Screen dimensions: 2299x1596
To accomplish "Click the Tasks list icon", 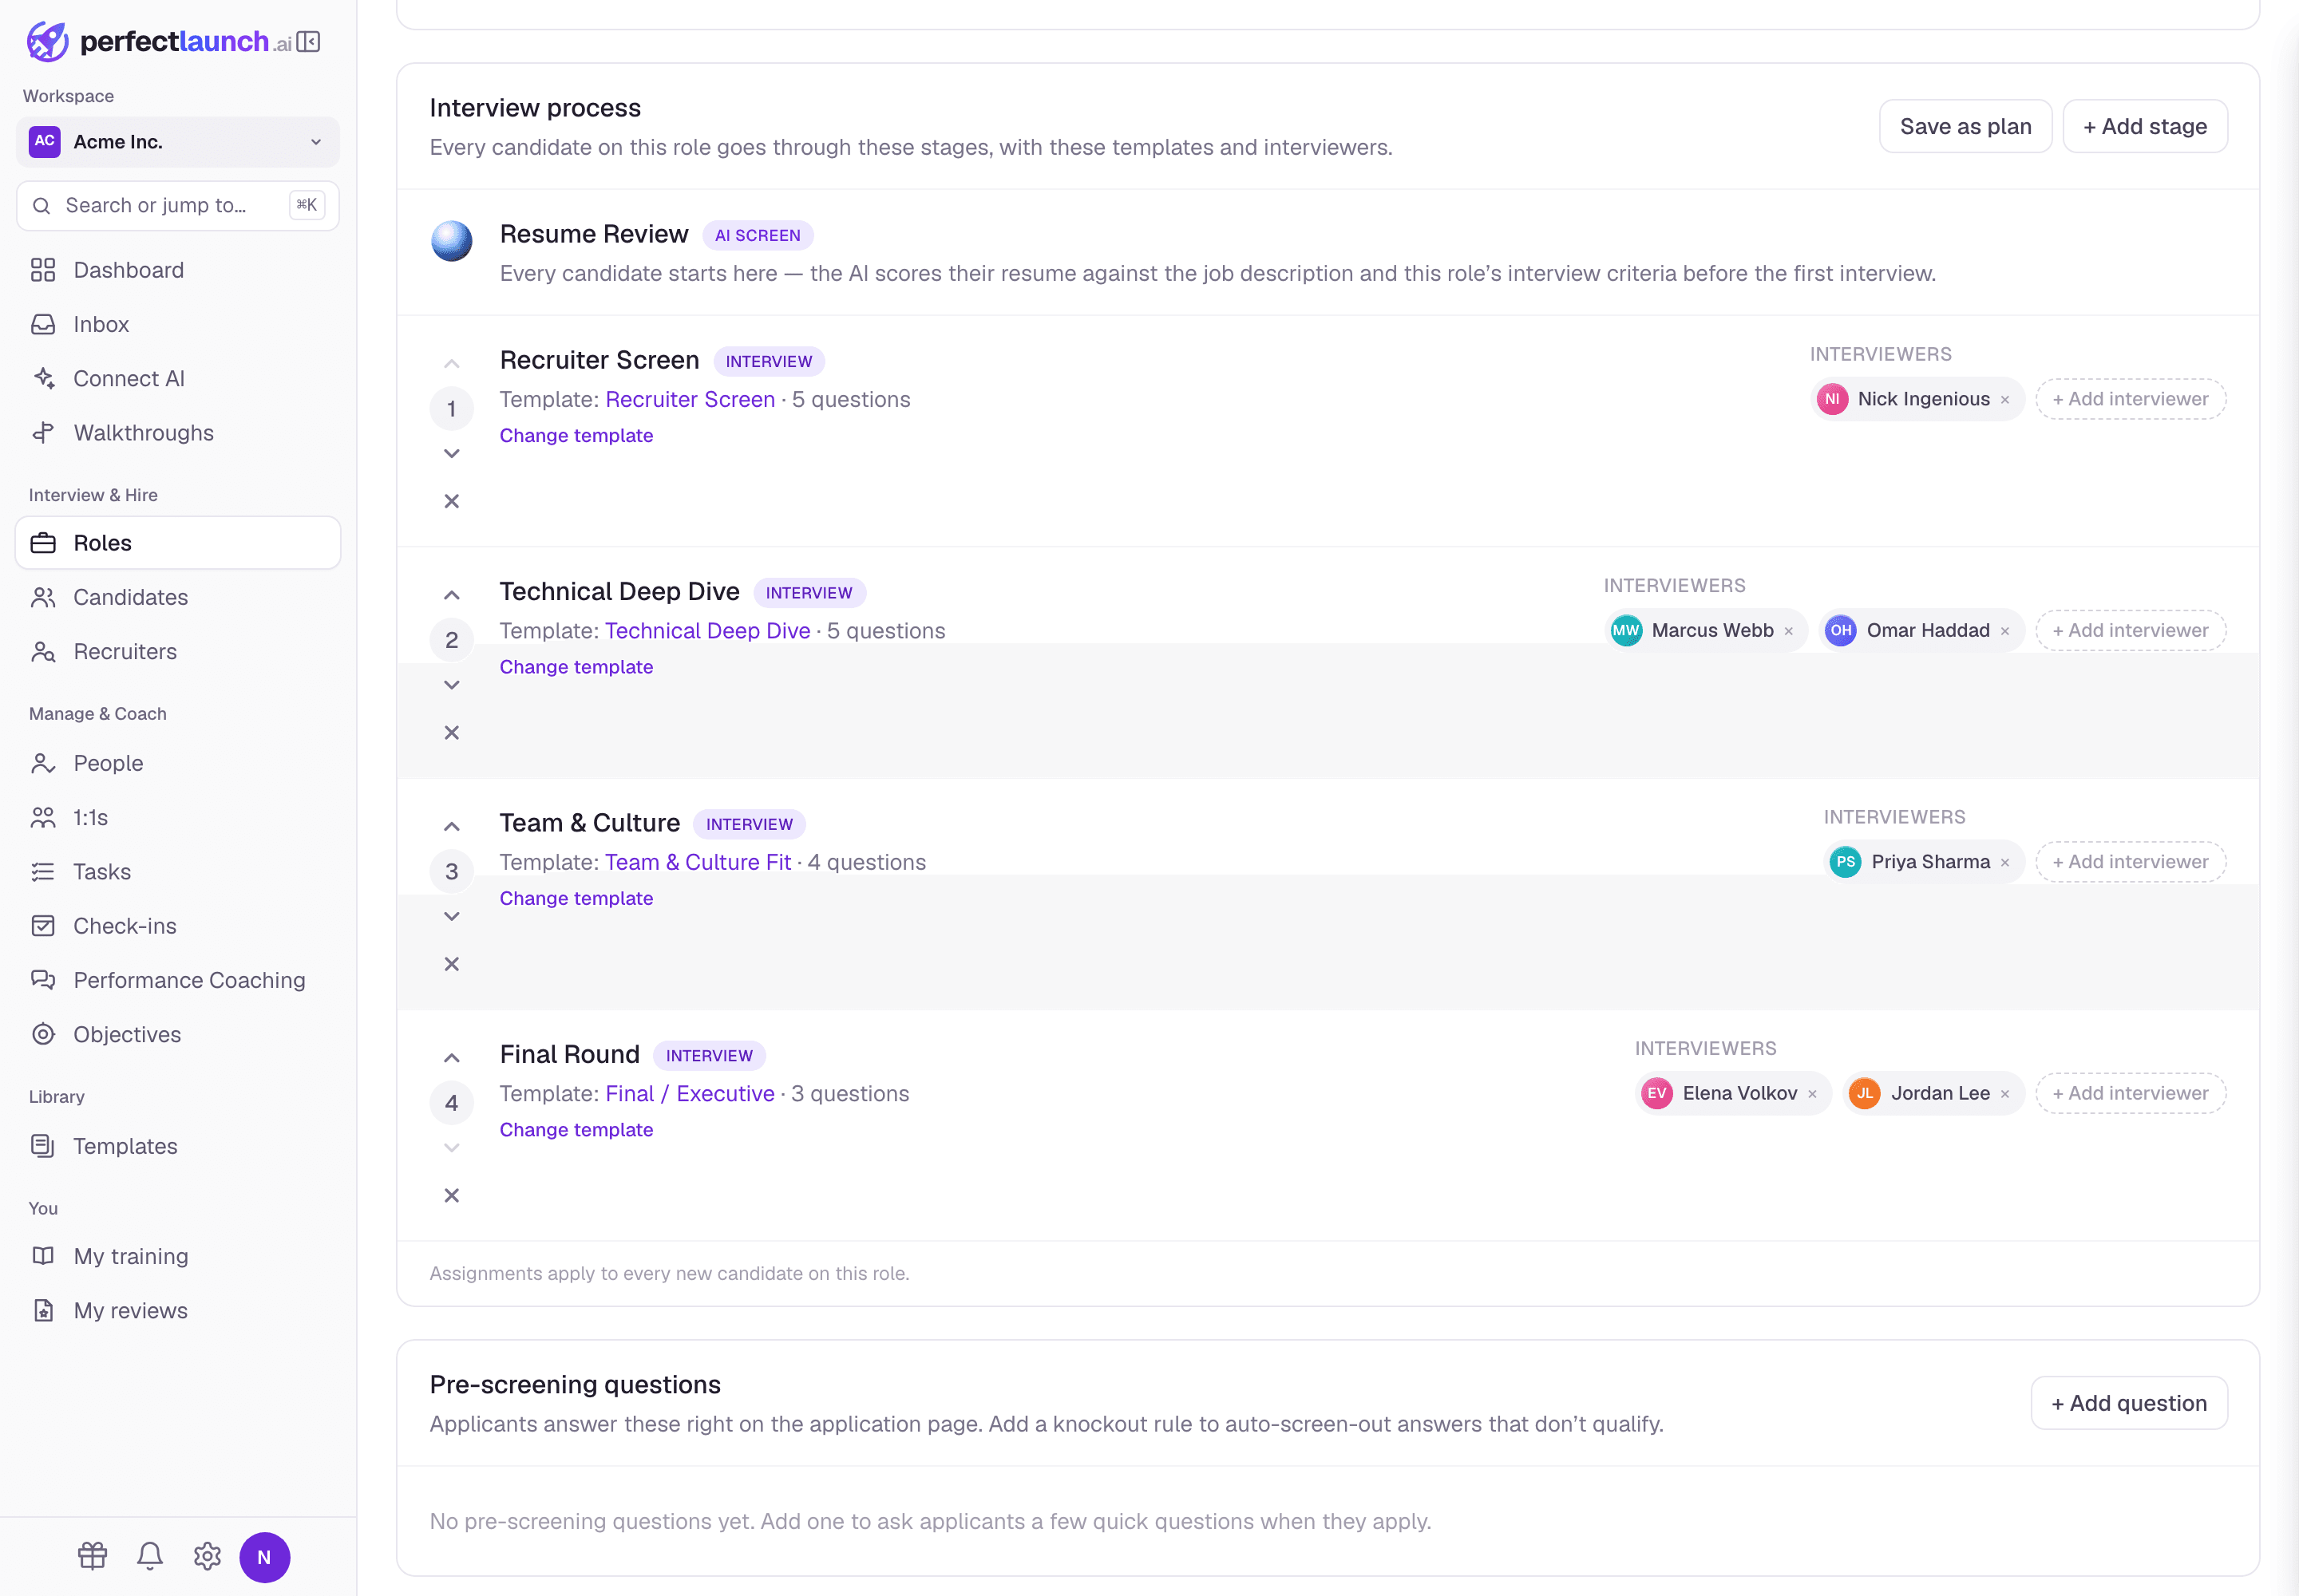I will [43, 872].
